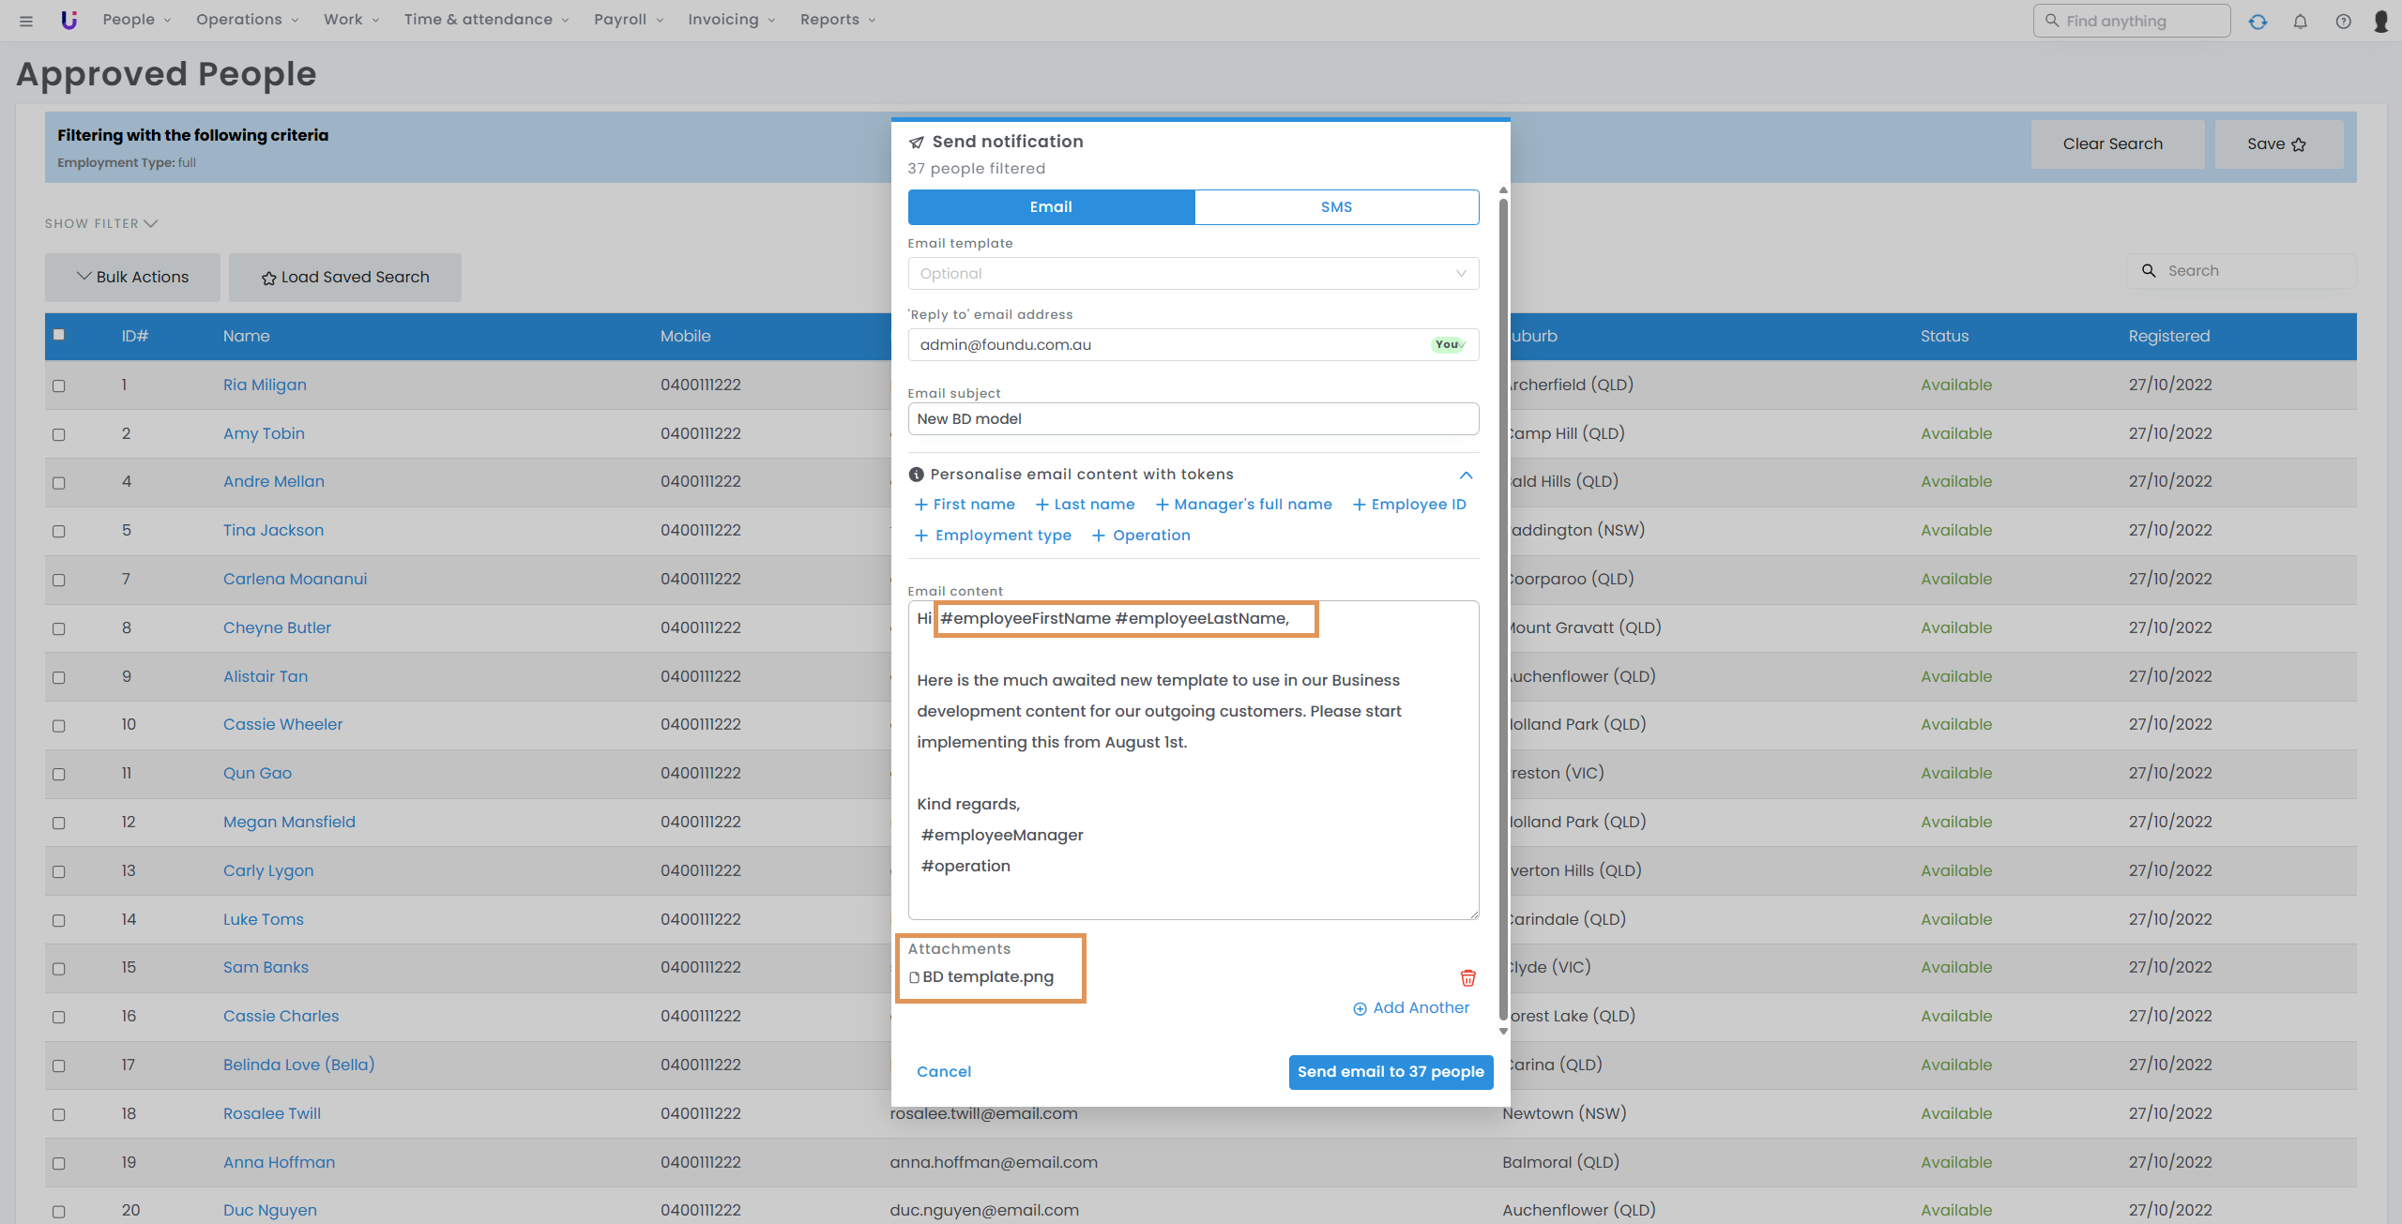Image resolution: width=2402 pixels, height=1224 pixels.
Task: Click the foundU logo icon
Action: click(x=68, y=20)
